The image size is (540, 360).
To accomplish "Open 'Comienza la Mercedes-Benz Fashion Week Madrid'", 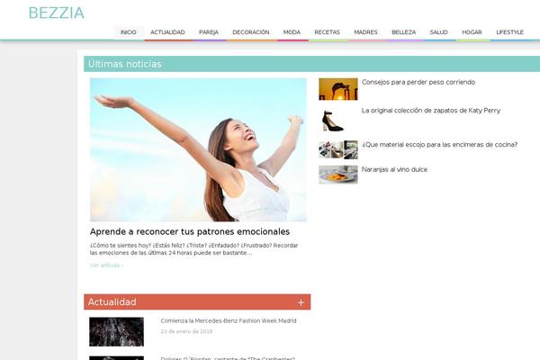I will (229, 320).
